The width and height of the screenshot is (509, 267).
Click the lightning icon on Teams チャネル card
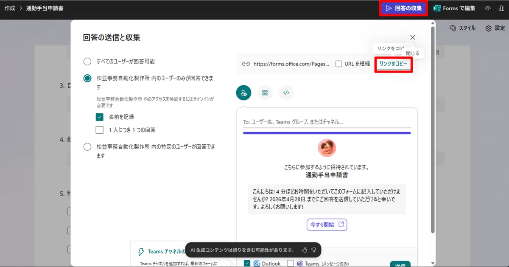[142, 252]
